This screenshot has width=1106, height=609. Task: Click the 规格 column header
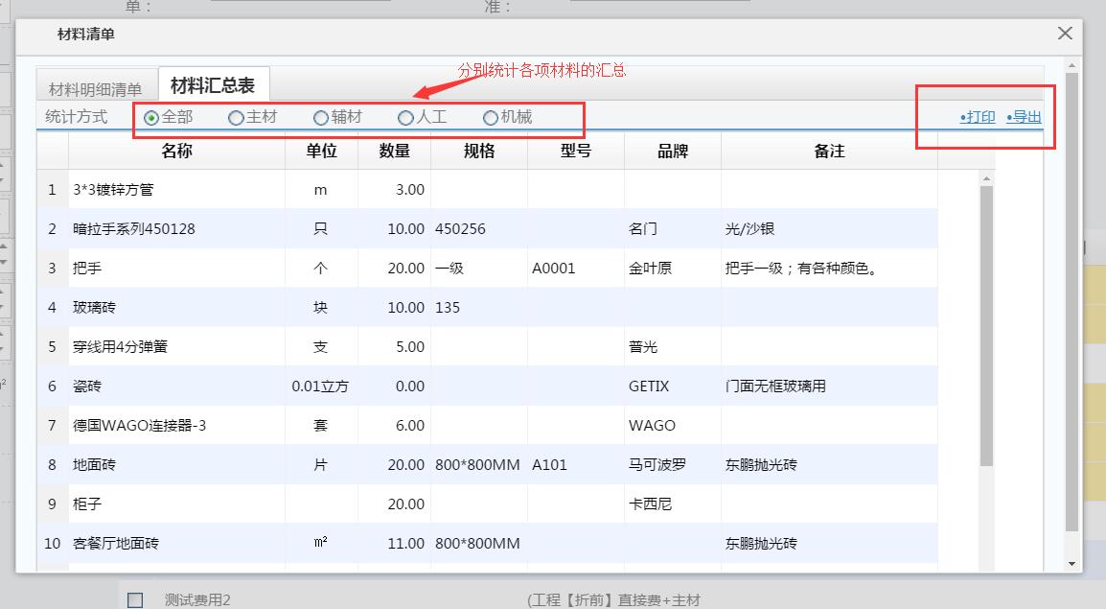pyautogui.click(x=479, y=151)
